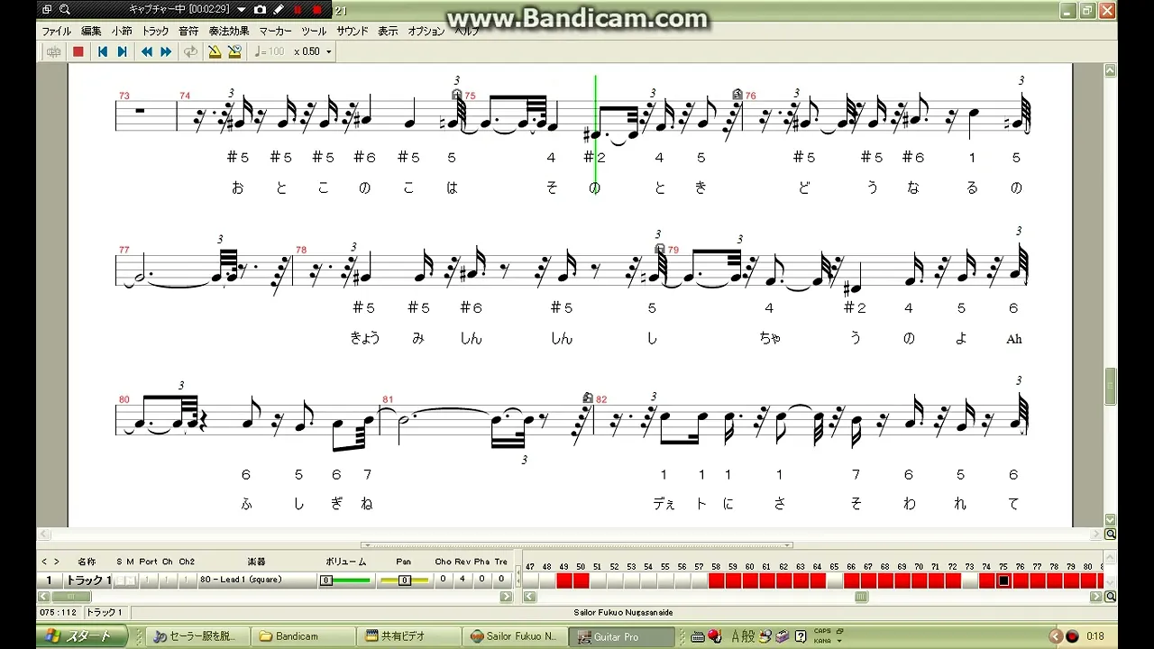Click Bandicam pencil draw icon

coord(279,10)
